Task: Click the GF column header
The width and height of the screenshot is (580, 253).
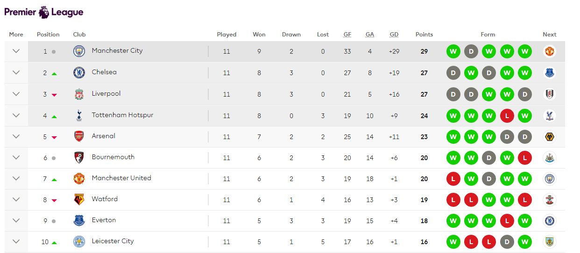Action: (347, 35)
